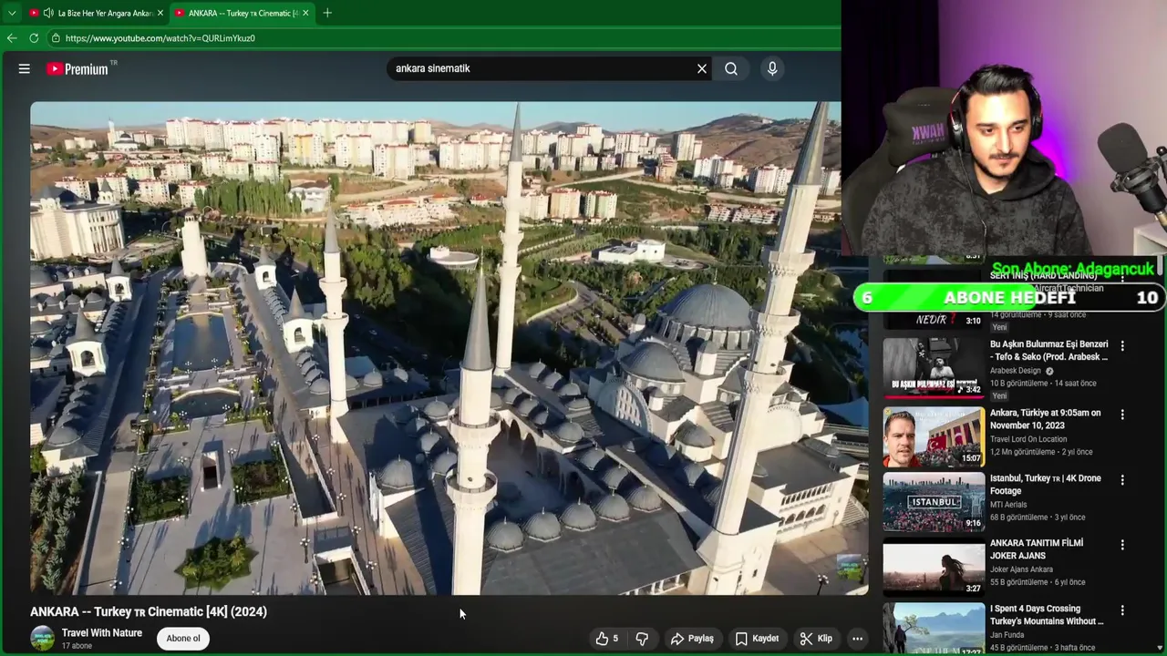Viewport: 1167px width, 656px height.
Task: Open 'I Spent 4 Days Crossing Turkey's Mountains' title
Action: [1047, 614]
